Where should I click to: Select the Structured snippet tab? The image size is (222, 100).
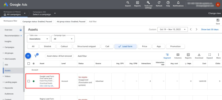(x=87, y=46)
